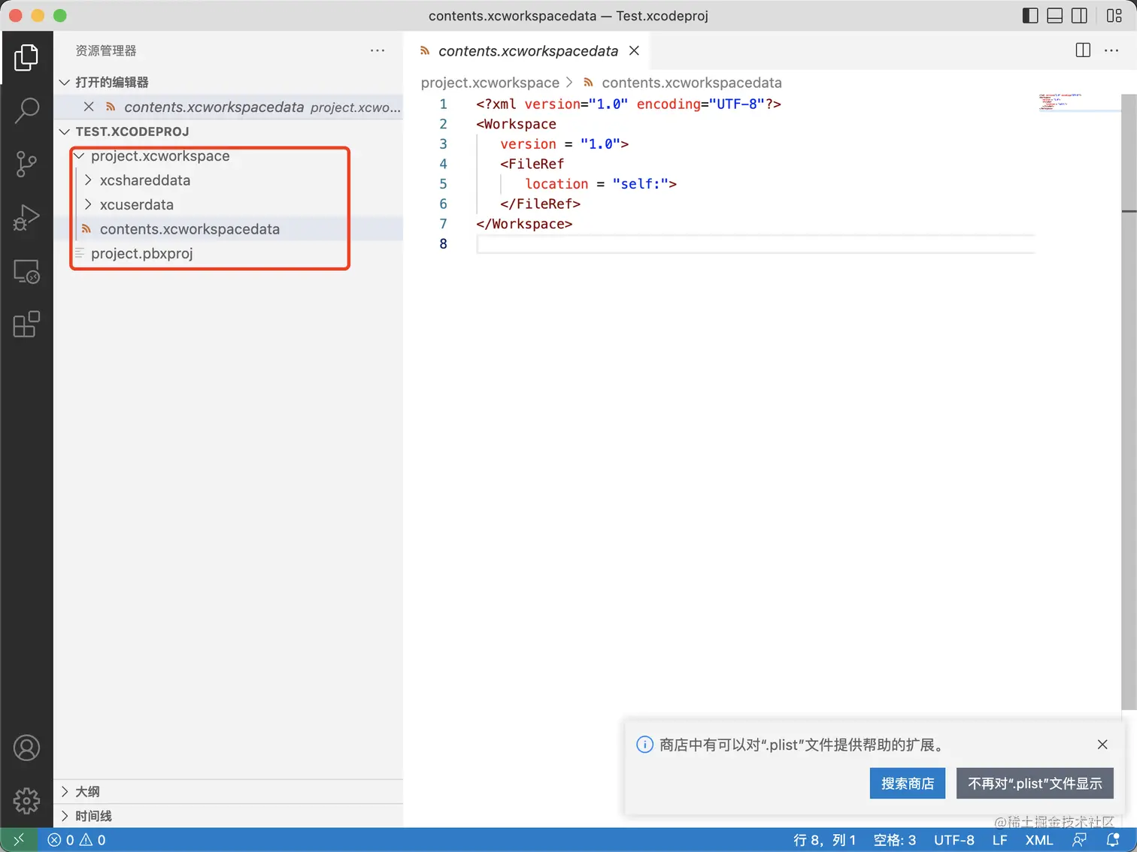Open the Explorer view in activity bar
The width and height of the screenshot is (1137, 852).
pyautogui.click(x=26, y=57)
